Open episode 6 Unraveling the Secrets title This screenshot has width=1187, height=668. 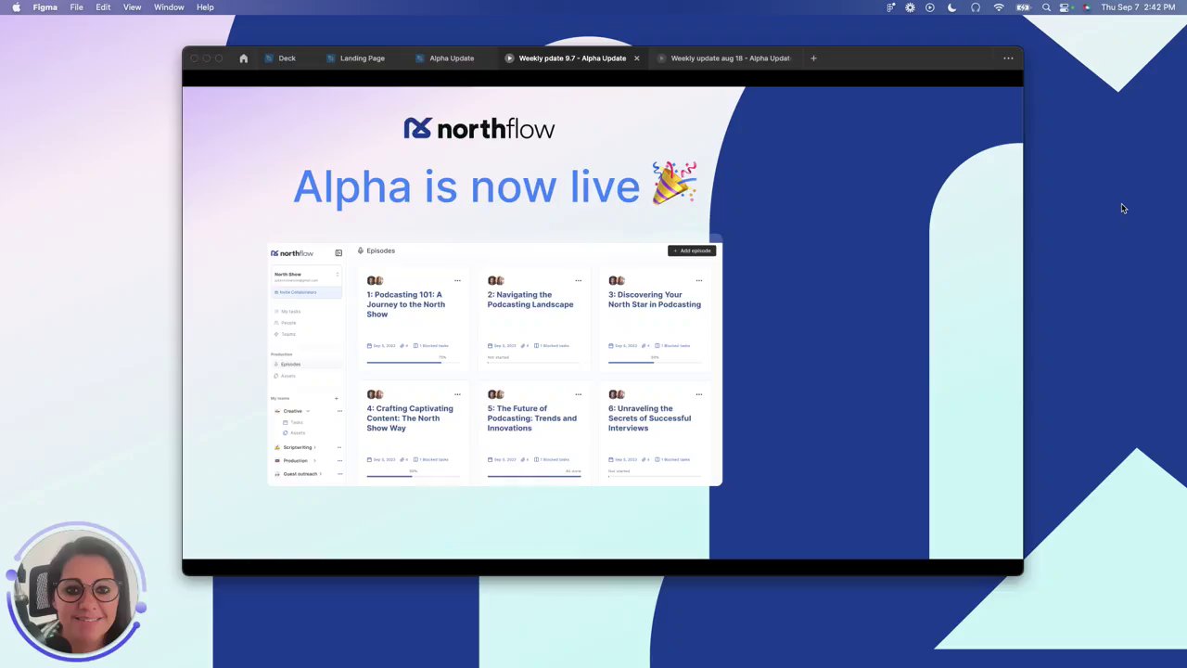click(649, 418)
